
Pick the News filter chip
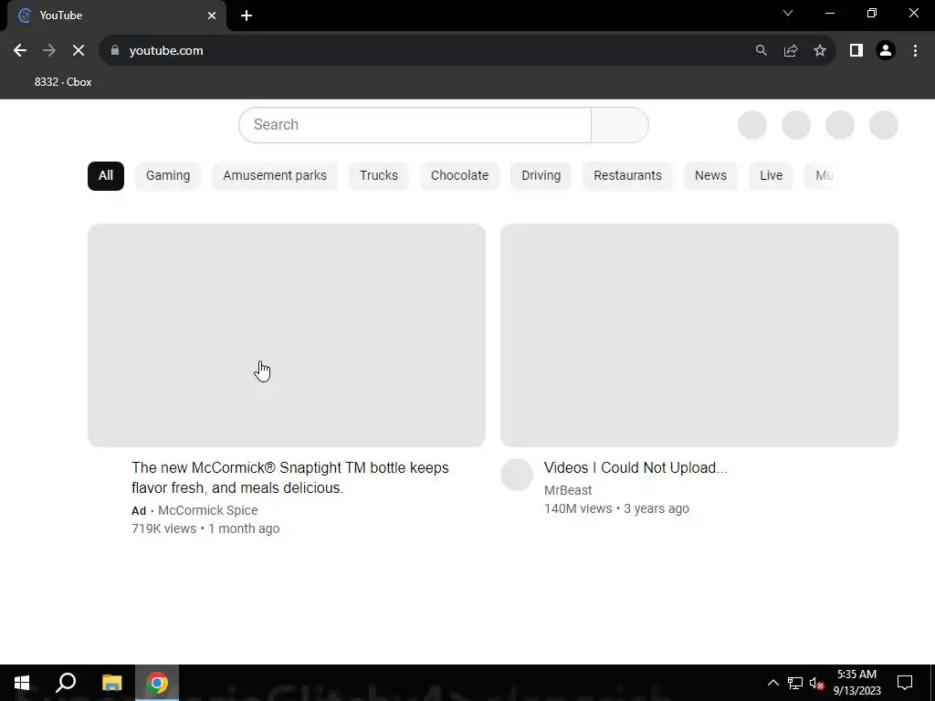coord(710,176)
